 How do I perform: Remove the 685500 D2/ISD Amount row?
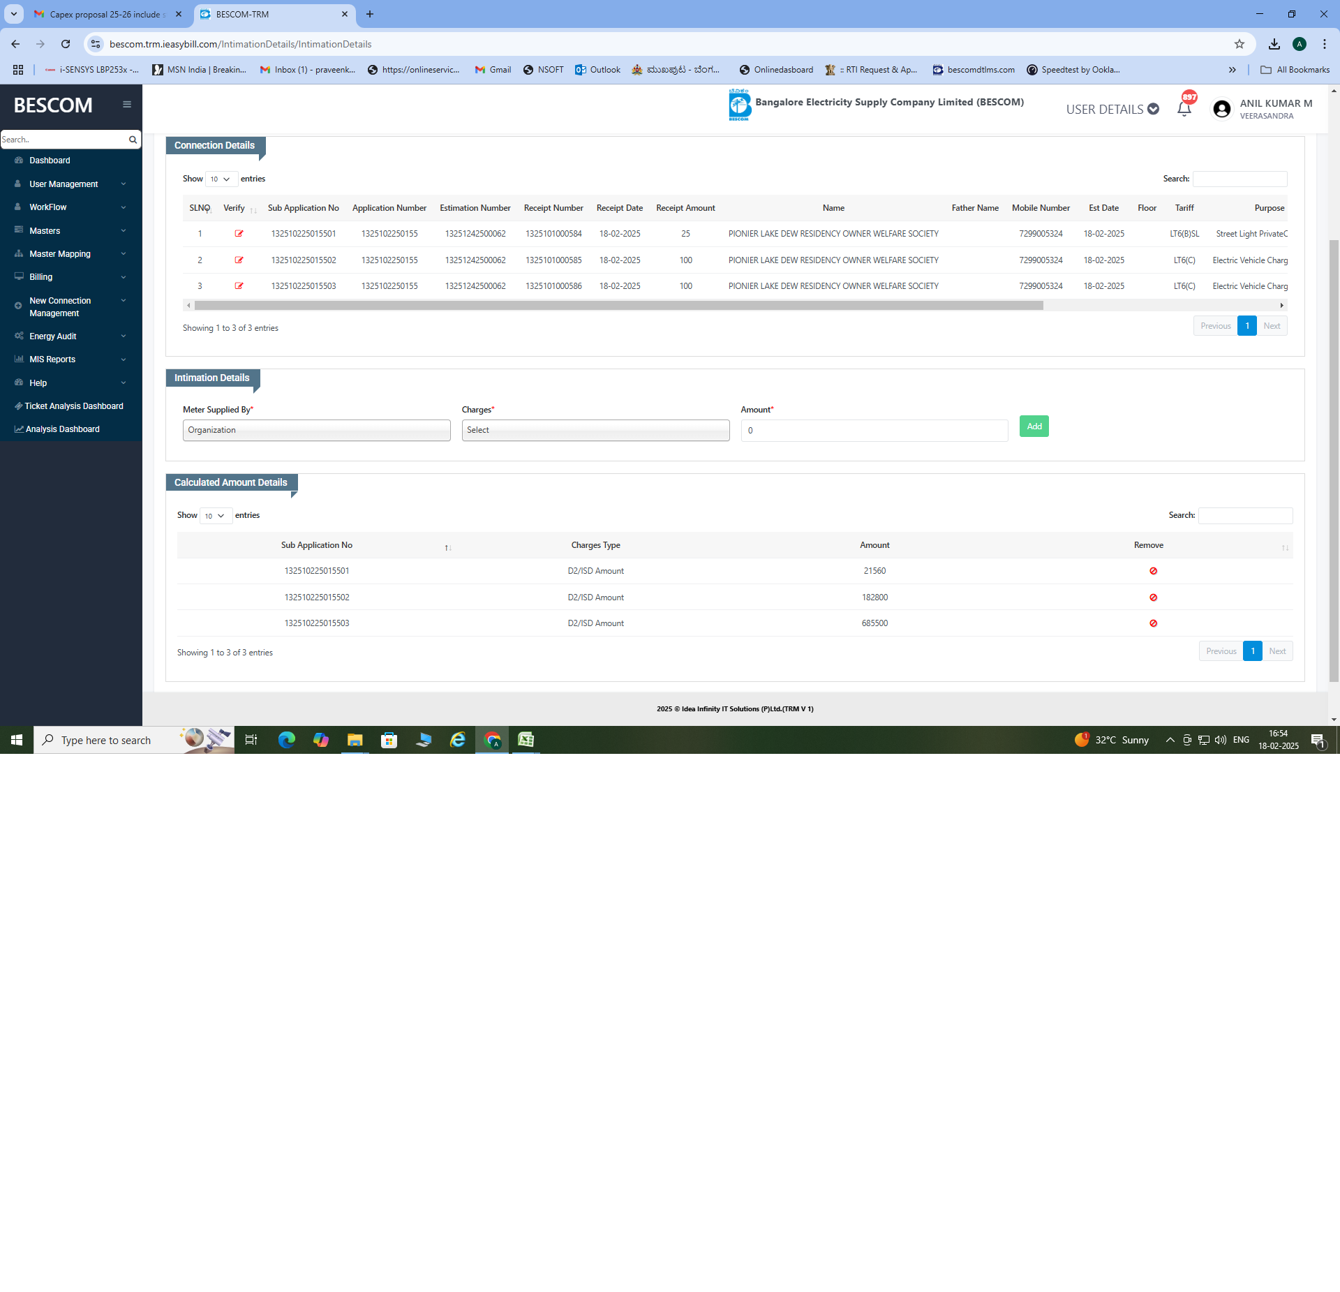coord(1153,623)
